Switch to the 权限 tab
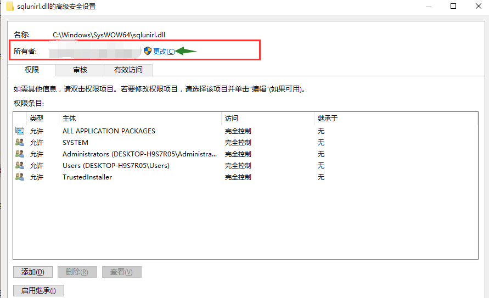 (x=32, y=70)
